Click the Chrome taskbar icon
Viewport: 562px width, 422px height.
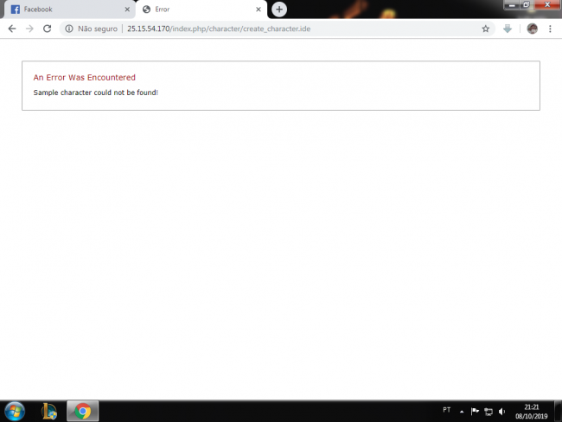(x=83, y=411)
